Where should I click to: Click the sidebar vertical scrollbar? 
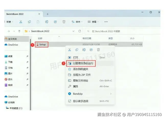(x=30, y=75)
